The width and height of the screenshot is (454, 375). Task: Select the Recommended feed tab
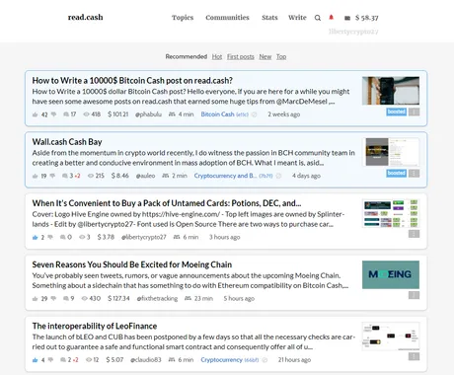(187, 56)
